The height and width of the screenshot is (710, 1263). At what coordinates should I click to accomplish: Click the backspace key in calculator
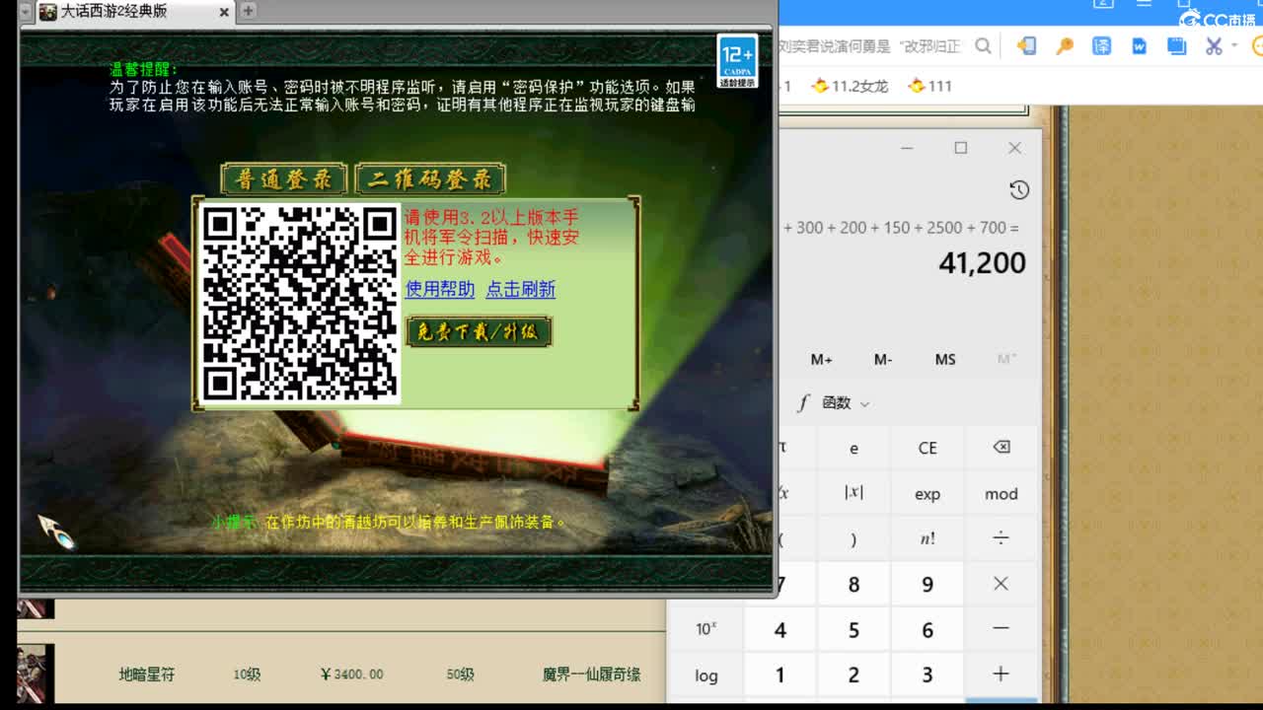coord(1001,448)
